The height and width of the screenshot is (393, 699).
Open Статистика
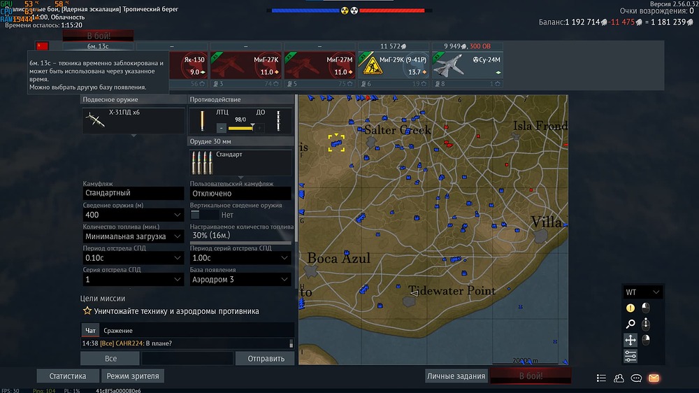click(68, 376)
